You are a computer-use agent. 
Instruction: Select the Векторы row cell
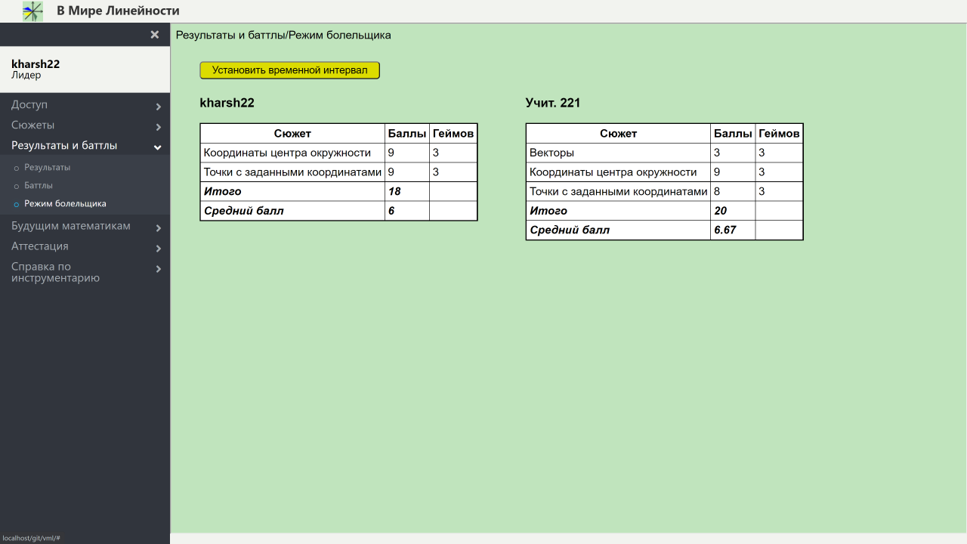(x=551, y=153)
